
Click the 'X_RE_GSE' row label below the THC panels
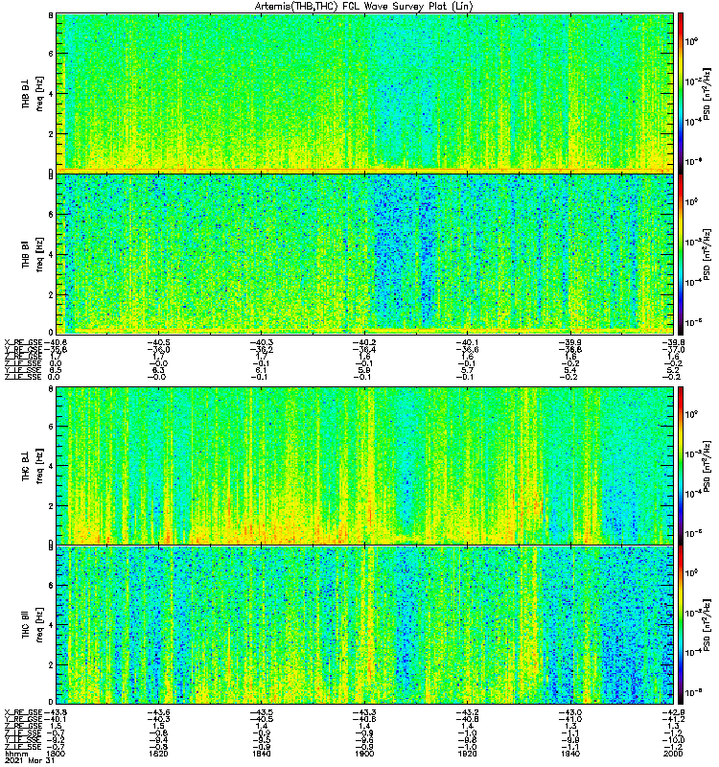(23, 712)
